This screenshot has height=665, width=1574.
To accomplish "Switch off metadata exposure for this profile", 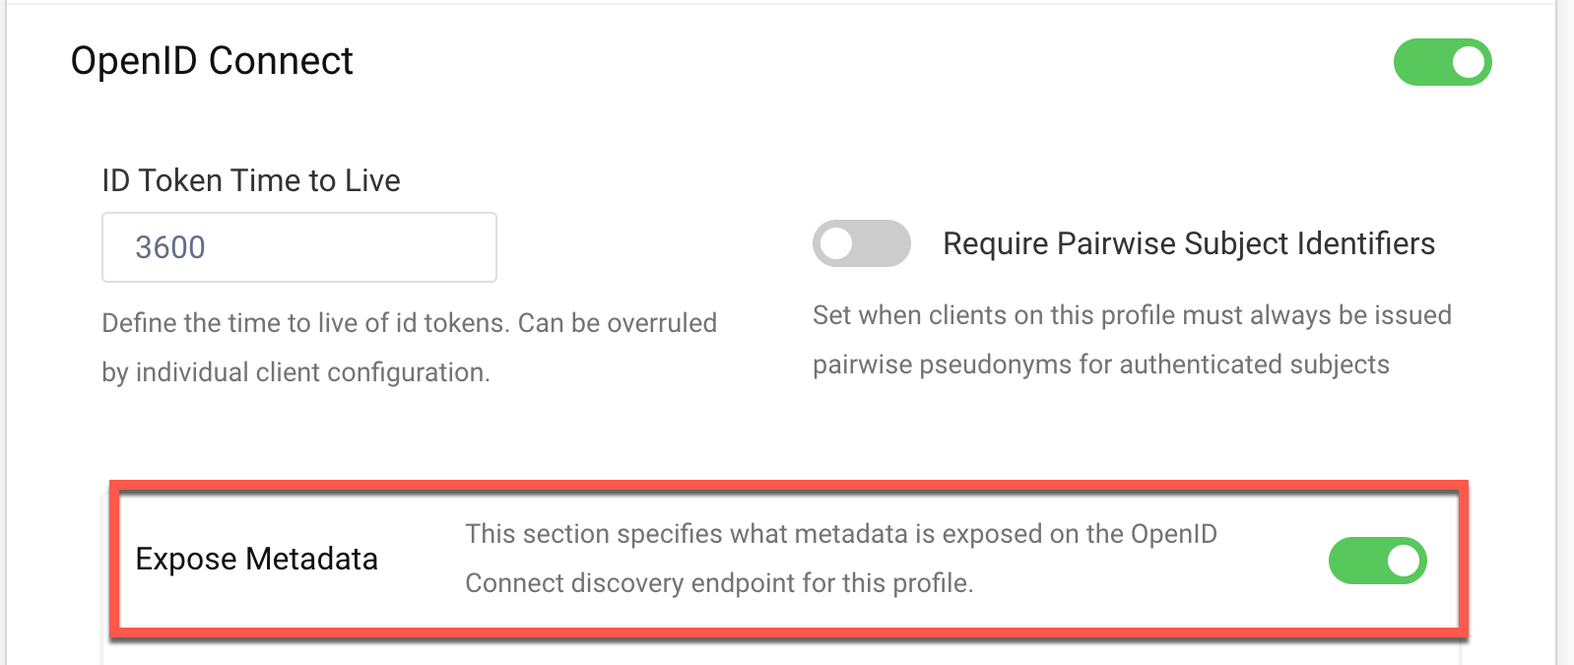I will pyautogui.click(x=1377, y=560).
